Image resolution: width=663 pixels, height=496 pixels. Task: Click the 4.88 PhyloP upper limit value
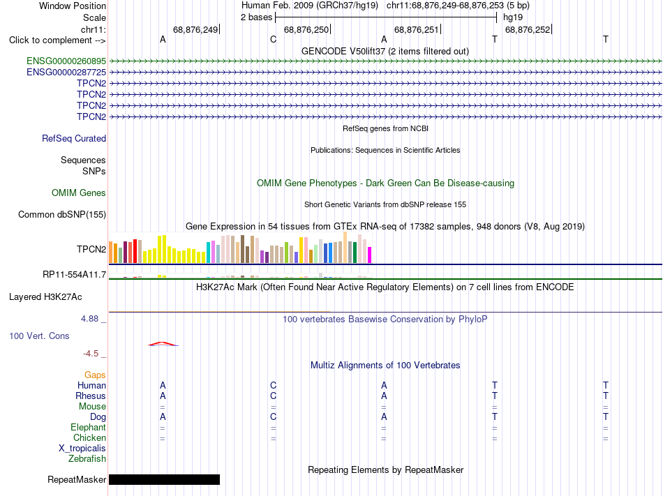pyautogui.click(x=89, y=319)
